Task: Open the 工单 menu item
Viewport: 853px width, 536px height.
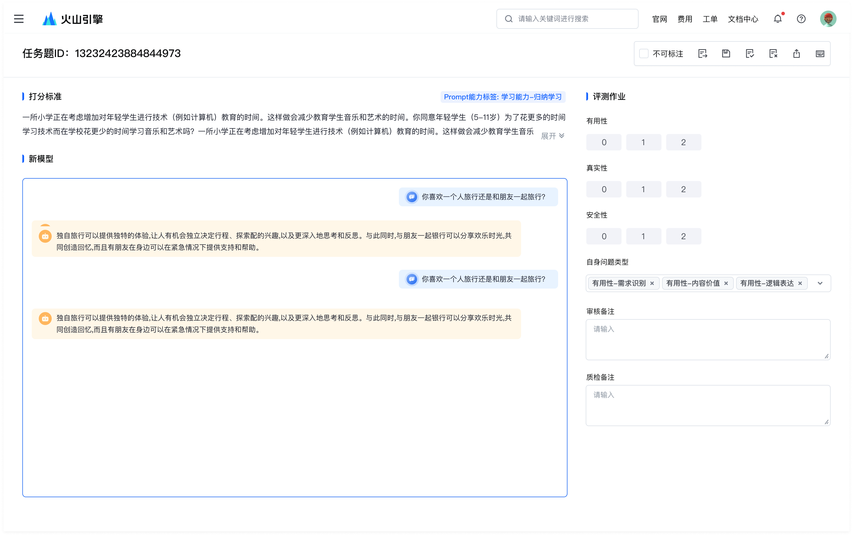Action: coord(710,19)
